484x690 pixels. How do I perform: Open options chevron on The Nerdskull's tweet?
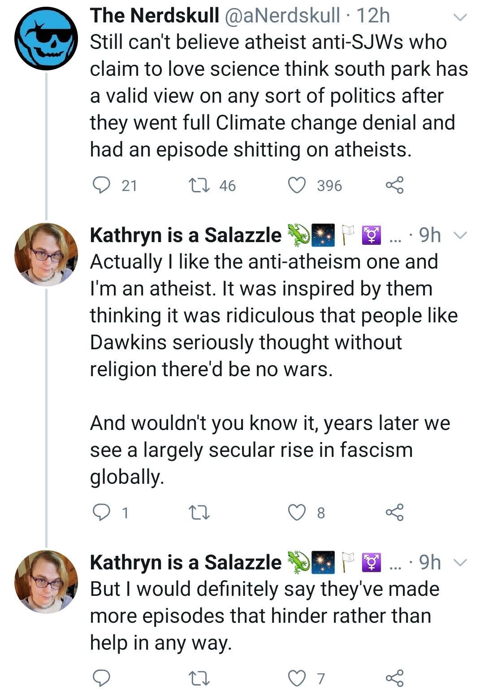coord(460,17)
